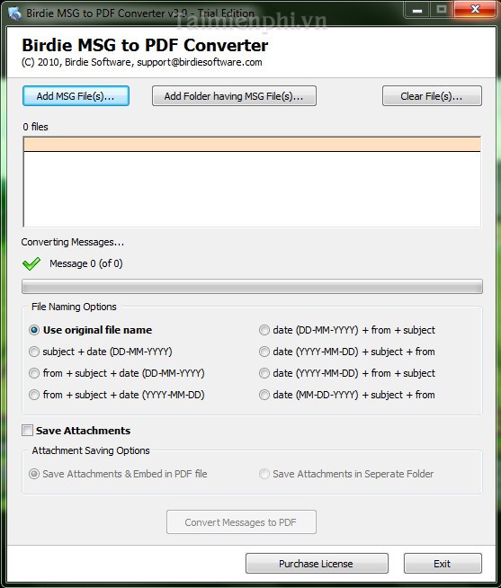501x588 pixels.
Task: Click the green checkmark status icon
Action: click(31, 263)
